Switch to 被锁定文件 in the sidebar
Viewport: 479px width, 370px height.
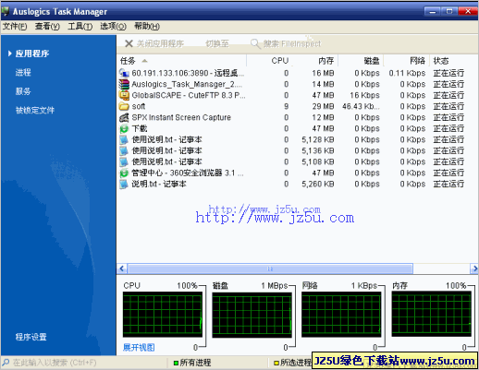click(x=35, y=110)
